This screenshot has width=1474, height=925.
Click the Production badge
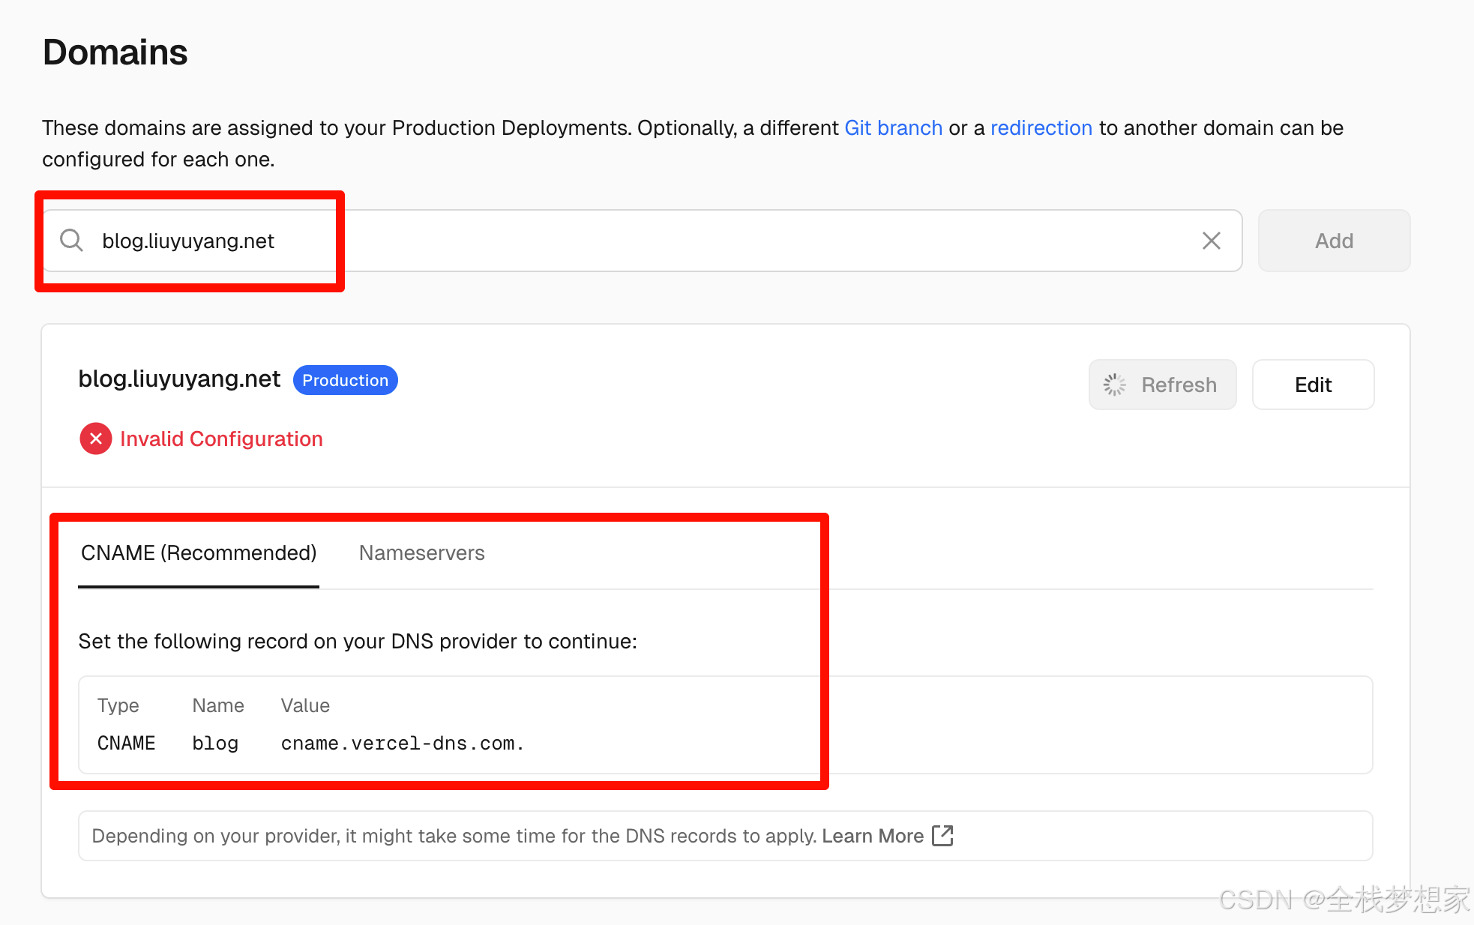(x=345, y=380)
